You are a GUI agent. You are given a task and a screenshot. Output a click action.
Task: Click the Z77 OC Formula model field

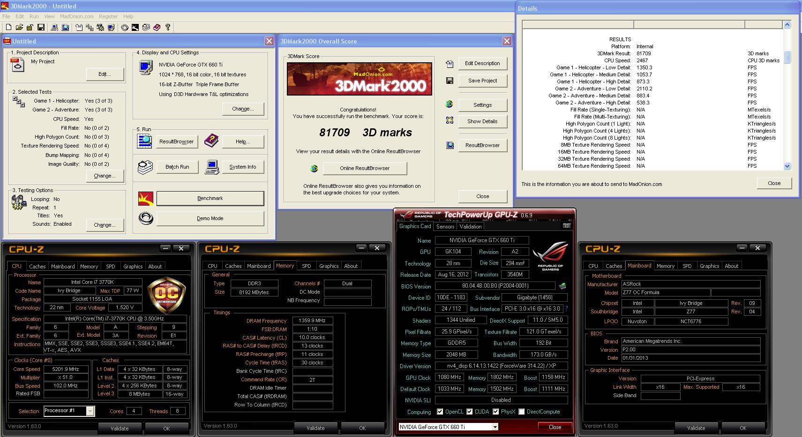665,293
